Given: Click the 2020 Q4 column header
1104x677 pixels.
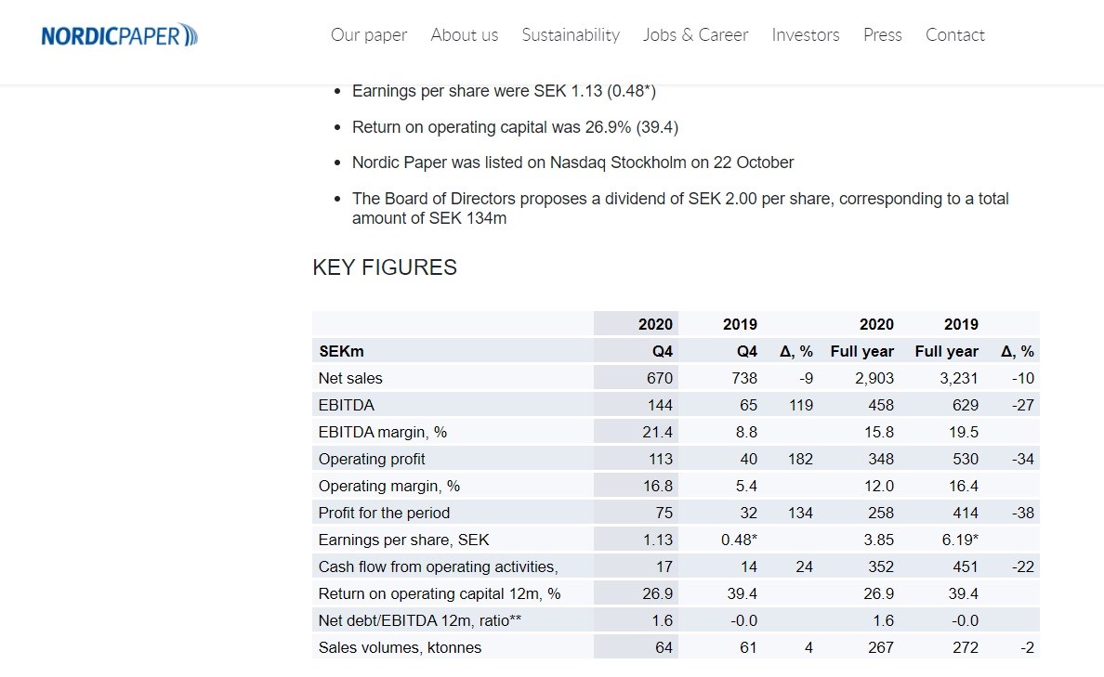Looking at the screenshot, I should coord(636,338).
